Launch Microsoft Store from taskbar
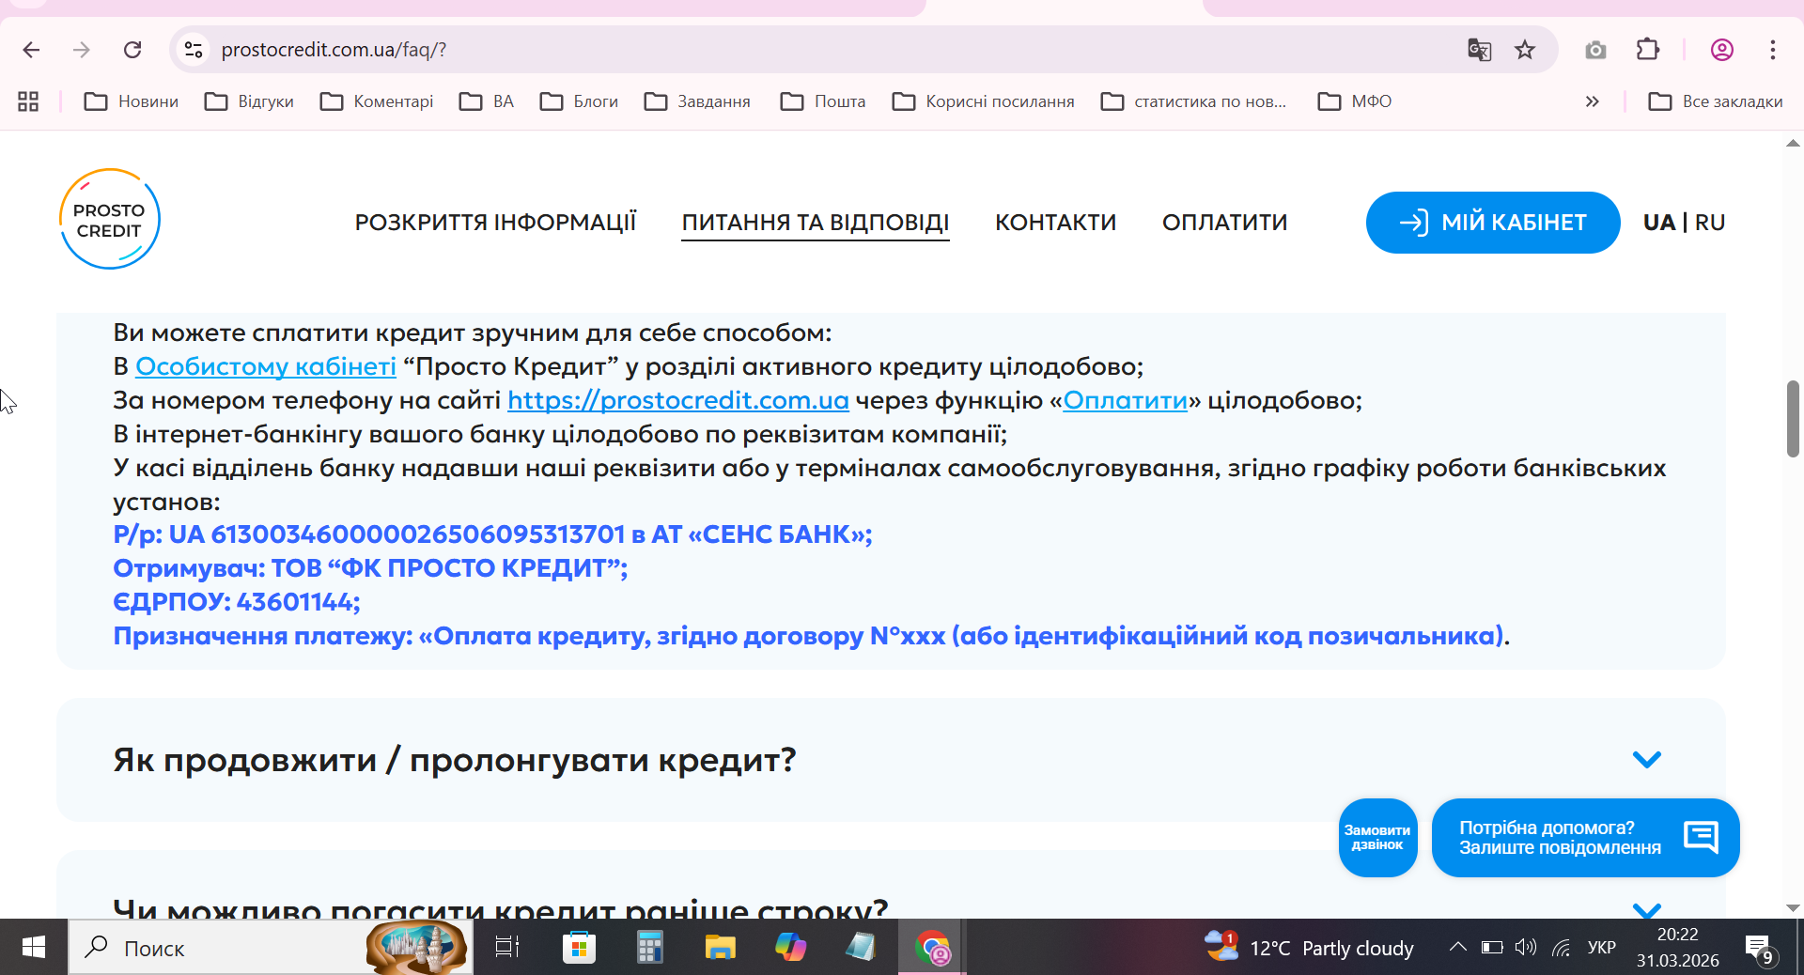 tap(579, 947)
